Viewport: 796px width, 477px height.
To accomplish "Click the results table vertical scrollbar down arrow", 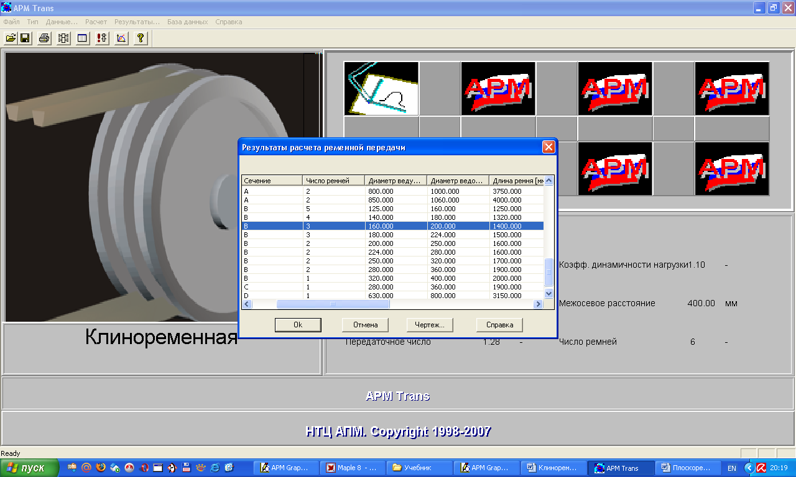I will (x=549, y=293).
